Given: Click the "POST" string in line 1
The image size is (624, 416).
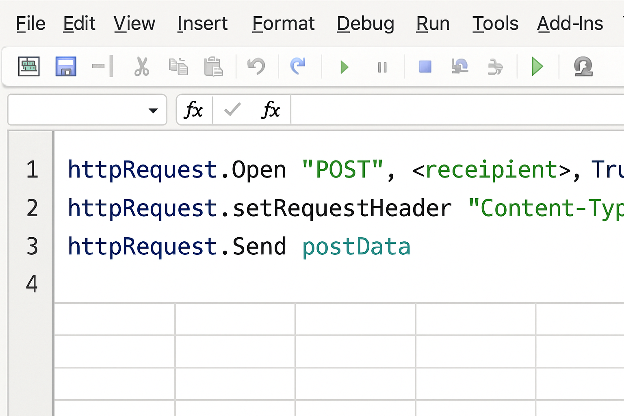Looking at the screenshot, I should (x=342, y=170).
